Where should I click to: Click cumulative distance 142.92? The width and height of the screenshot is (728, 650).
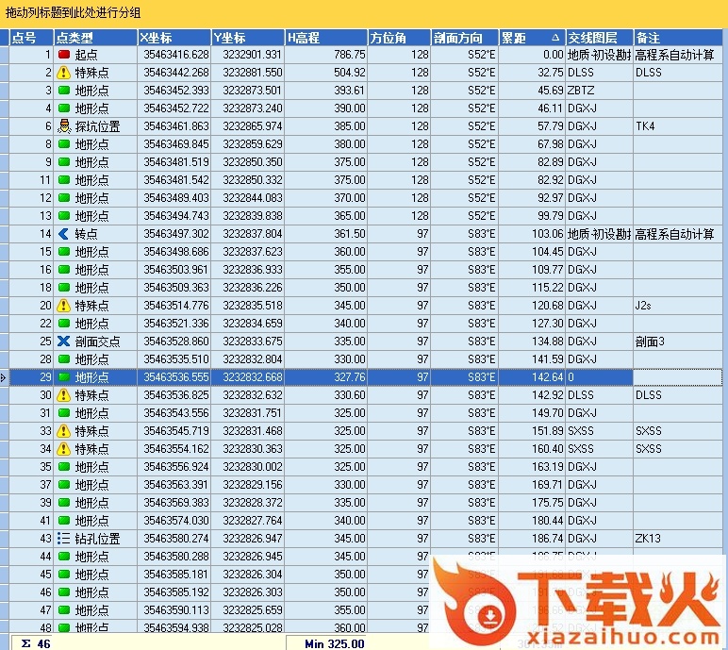coord(532,395)
